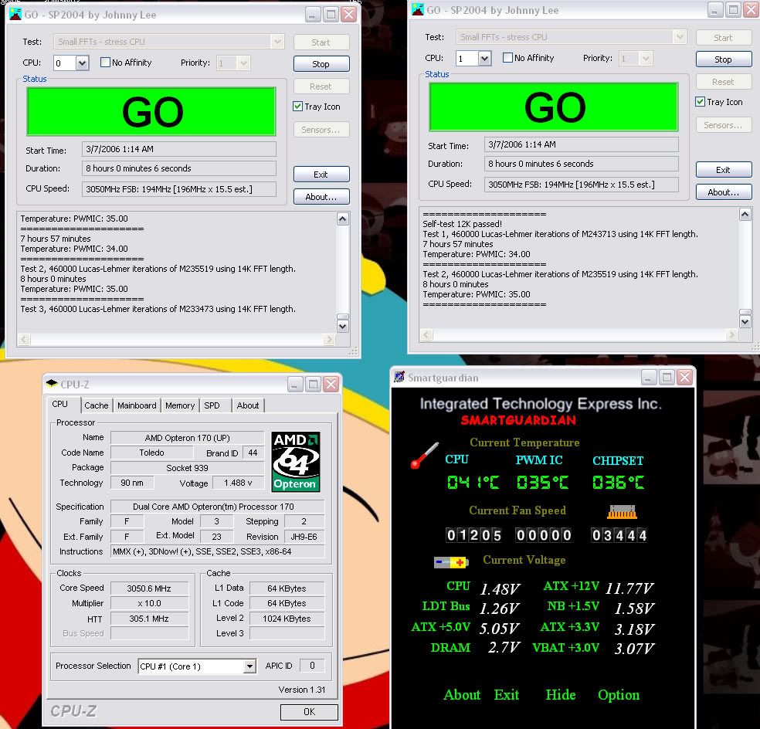Expand Processor Selection dropdown in CPU-Z

pos(249,666)
